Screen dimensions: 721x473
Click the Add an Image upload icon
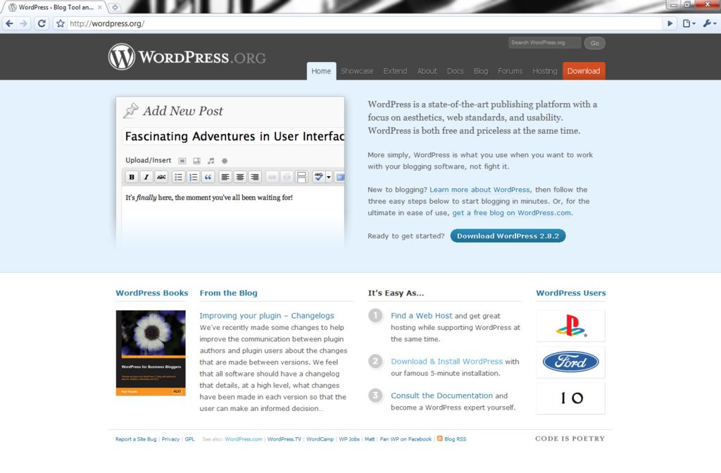[x=182, y=161]
